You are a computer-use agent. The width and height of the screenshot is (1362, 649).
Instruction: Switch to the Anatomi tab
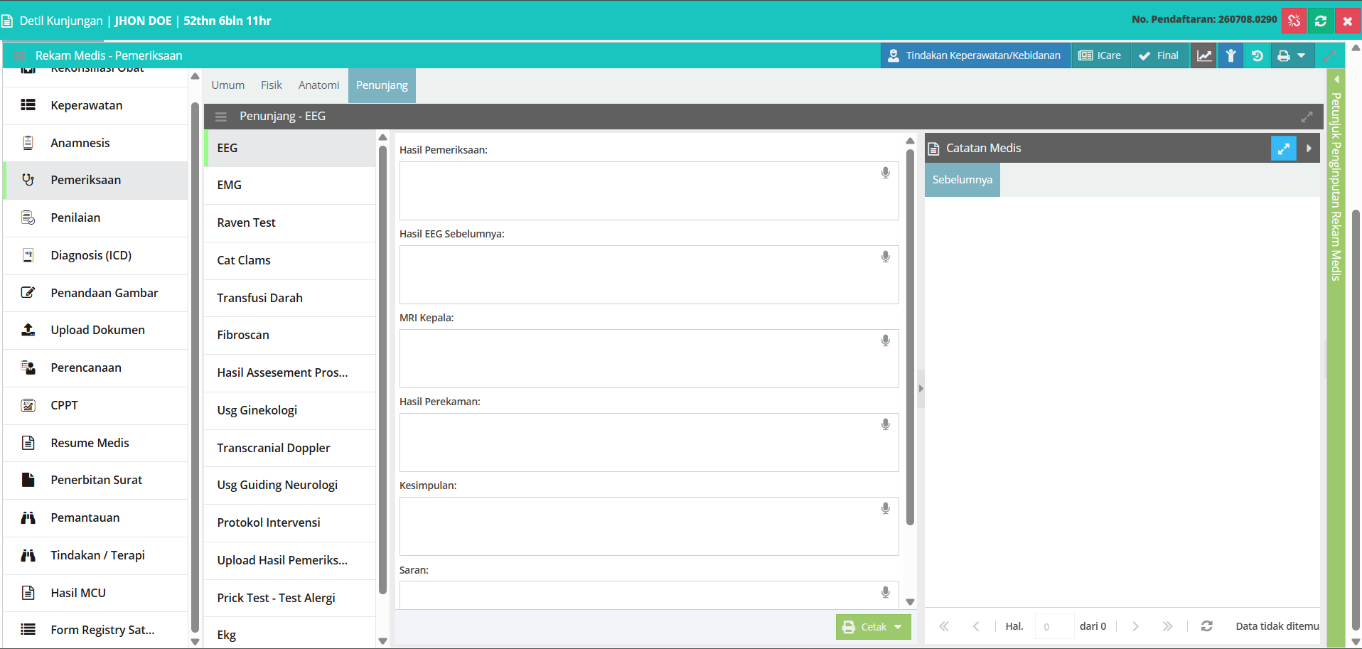point(318,85)
